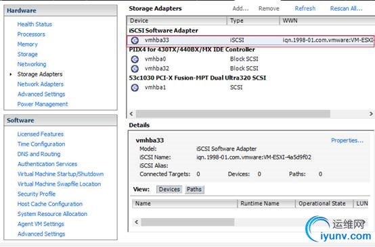Click Rescan All... link
This screenshot has height=247, width=375.
click(346, 9)
